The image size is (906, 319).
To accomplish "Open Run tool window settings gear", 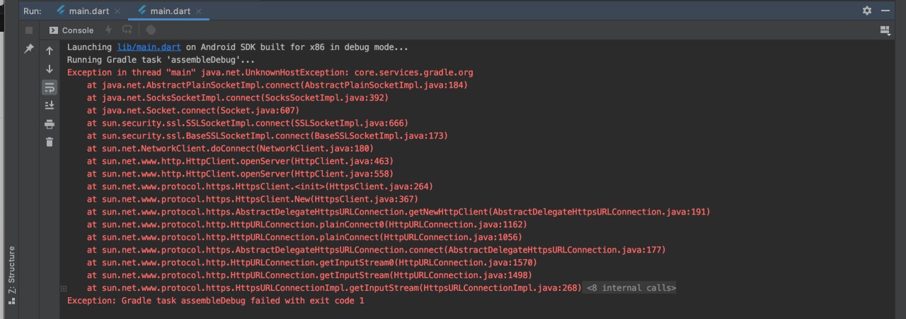I will pos(867,11).
